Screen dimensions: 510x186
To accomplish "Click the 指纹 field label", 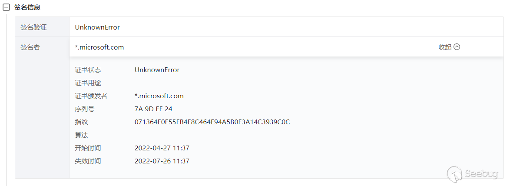I will [81, 122].
